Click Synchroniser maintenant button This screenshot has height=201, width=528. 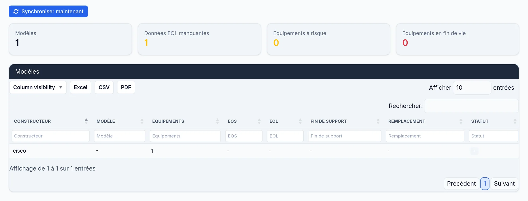(x=48, y=12)
